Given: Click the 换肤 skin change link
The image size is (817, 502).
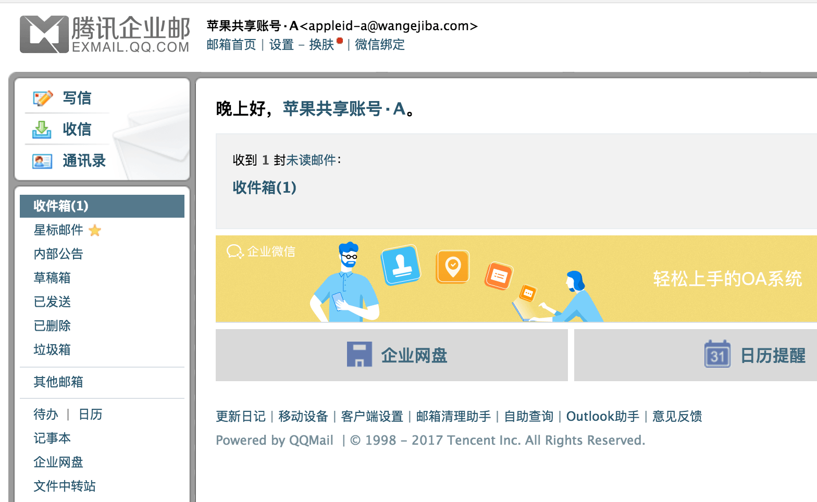Looking at the screenshot, I should coord(321,45).
